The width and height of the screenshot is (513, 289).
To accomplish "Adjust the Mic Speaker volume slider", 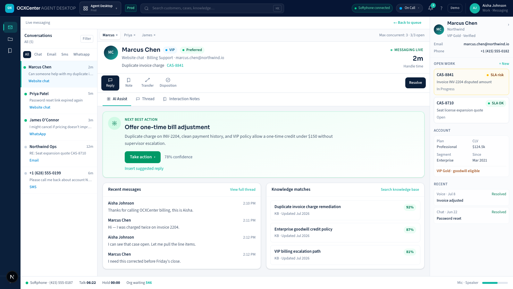I will pyautogui.click(x=495, y=283).
